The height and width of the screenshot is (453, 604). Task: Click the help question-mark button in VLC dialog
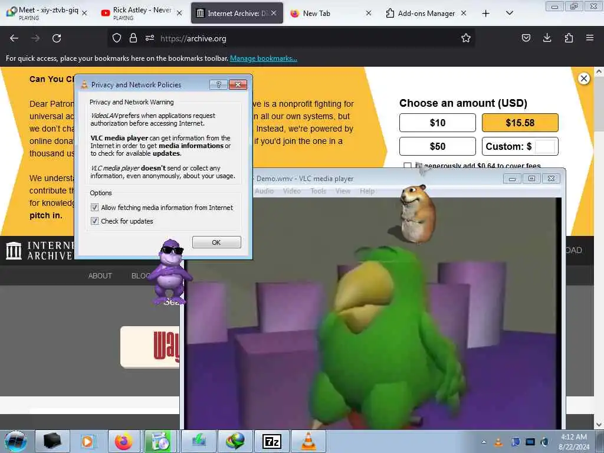point(218,85)
